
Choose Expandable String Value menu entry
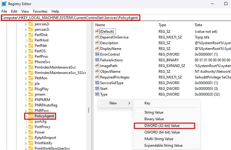tap(167, 145)
